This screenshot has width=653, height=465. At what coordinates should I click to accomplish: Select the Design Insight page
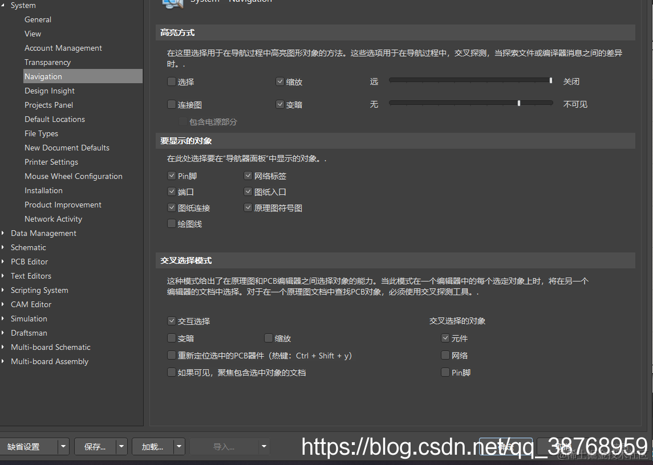pyautogui.click(x=50, y=91)
